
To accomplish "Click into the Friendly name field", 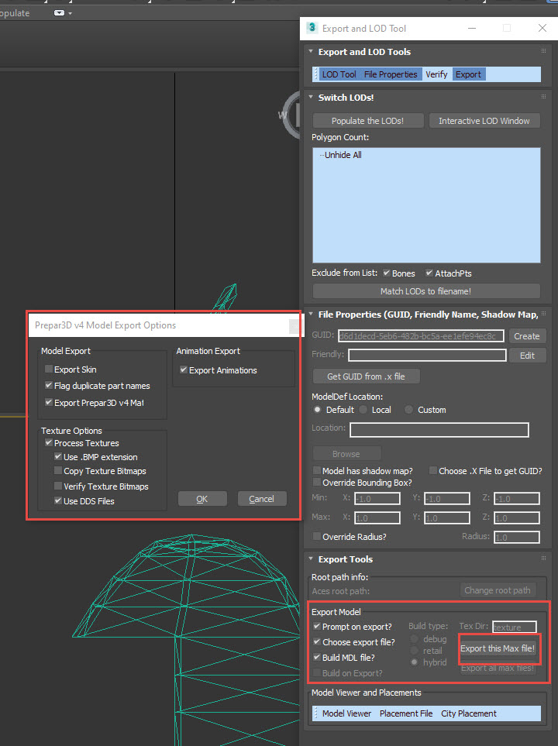I will (x=427, y=355).
